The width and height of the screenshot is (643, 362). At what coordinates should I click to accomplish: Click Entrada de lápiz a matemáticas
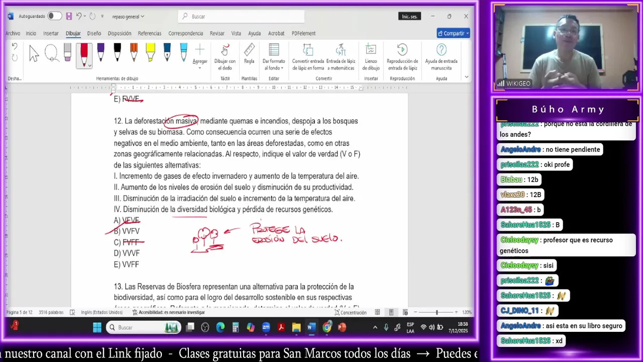click(x=341, y=57)
